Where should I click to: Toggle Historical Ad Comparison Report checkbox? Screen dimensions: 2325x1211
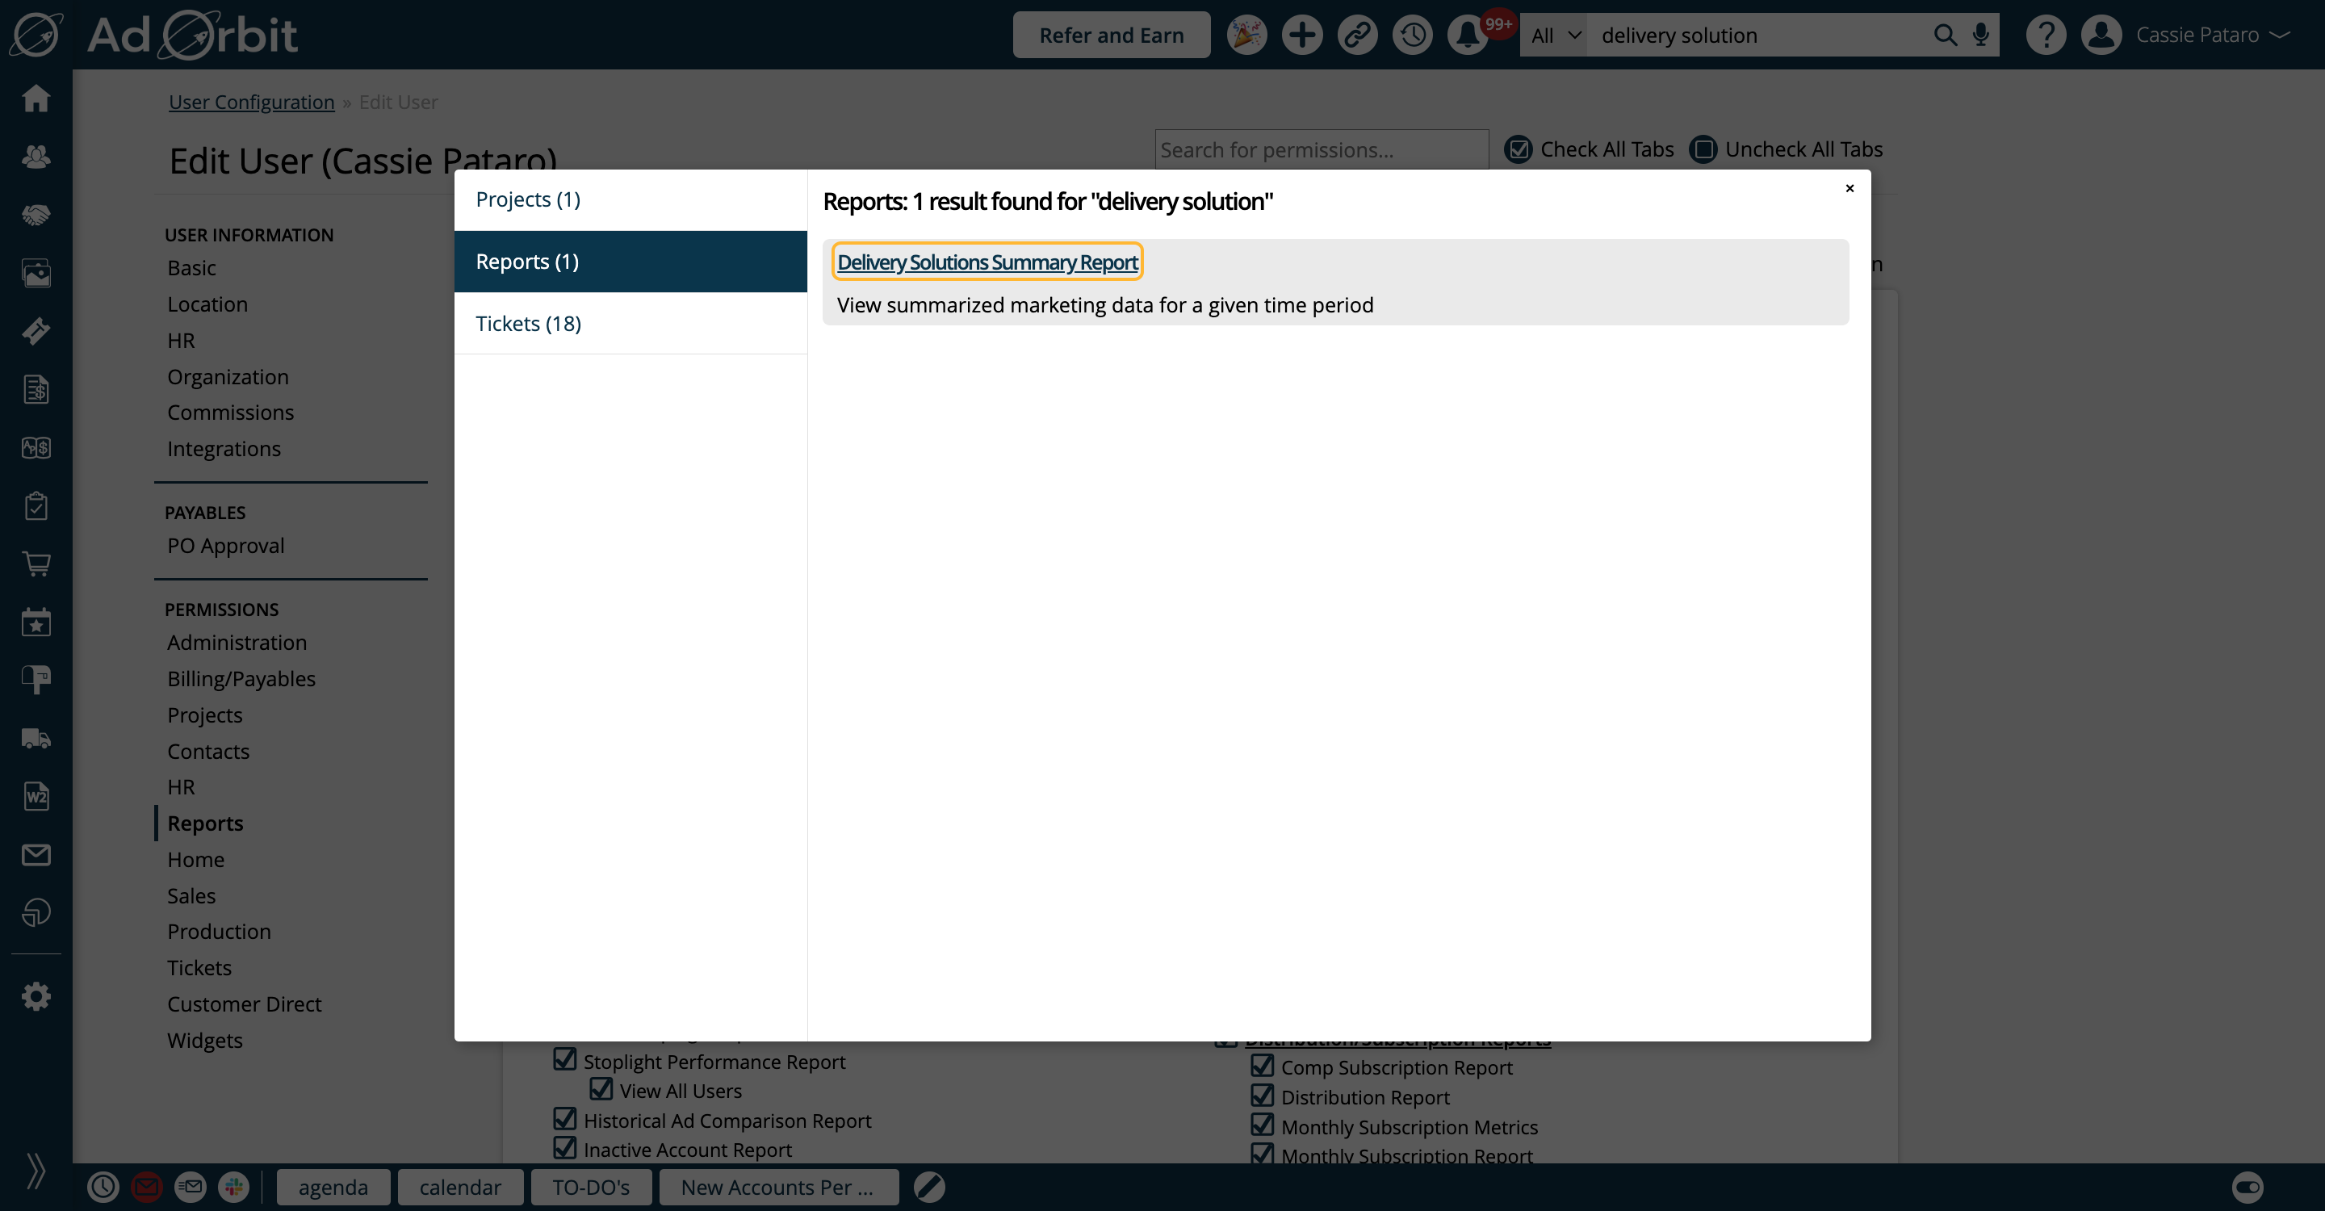[565, 1118]
